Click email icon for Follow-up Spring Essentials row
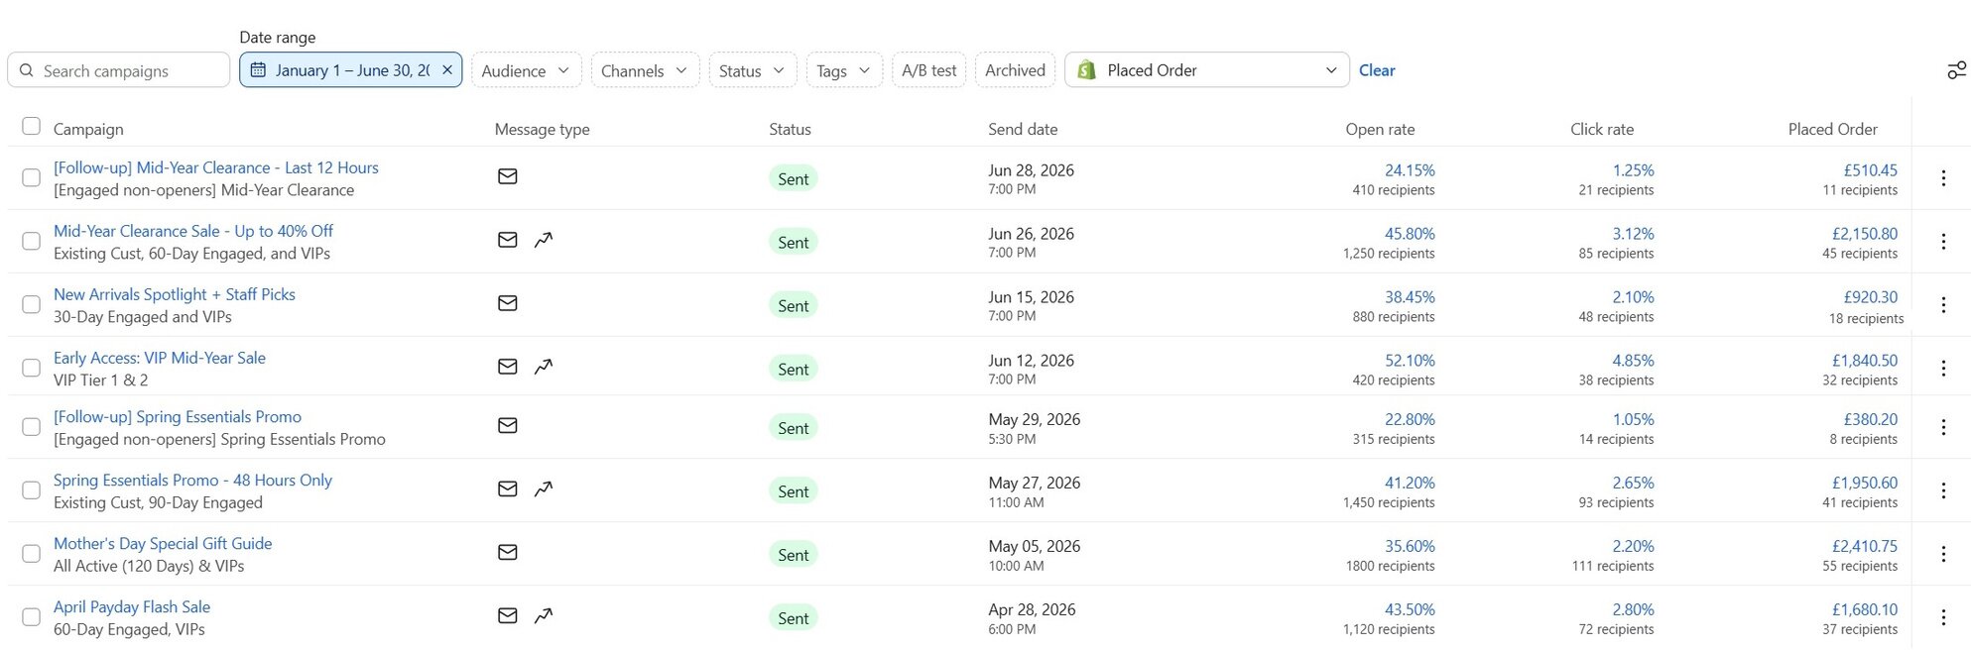The width and height of the screenshot is (1971, 650). point(508,426)
